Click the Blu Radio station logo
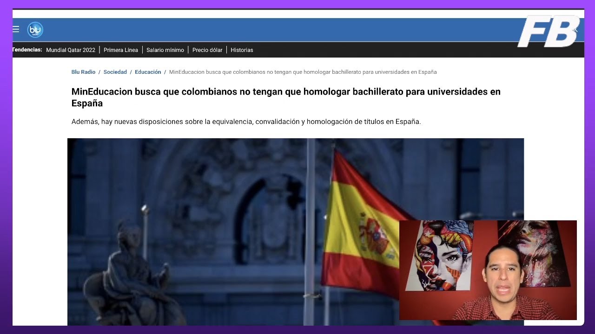 click(35, 29)
